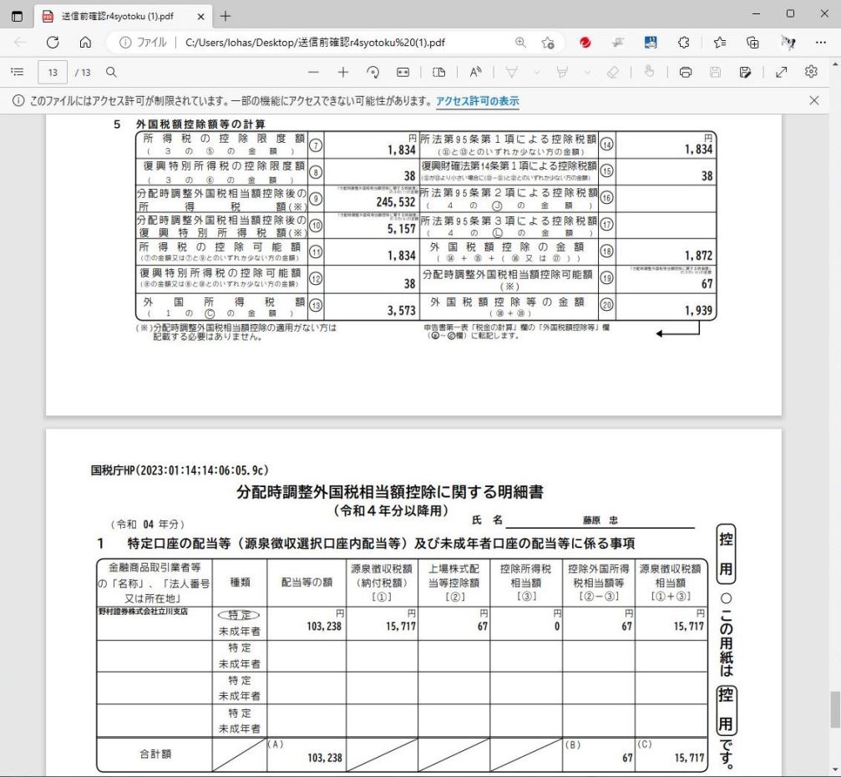Click the 1,939 total credit value
This screenshot has height=777, width=841.
(x=698, y=310)
